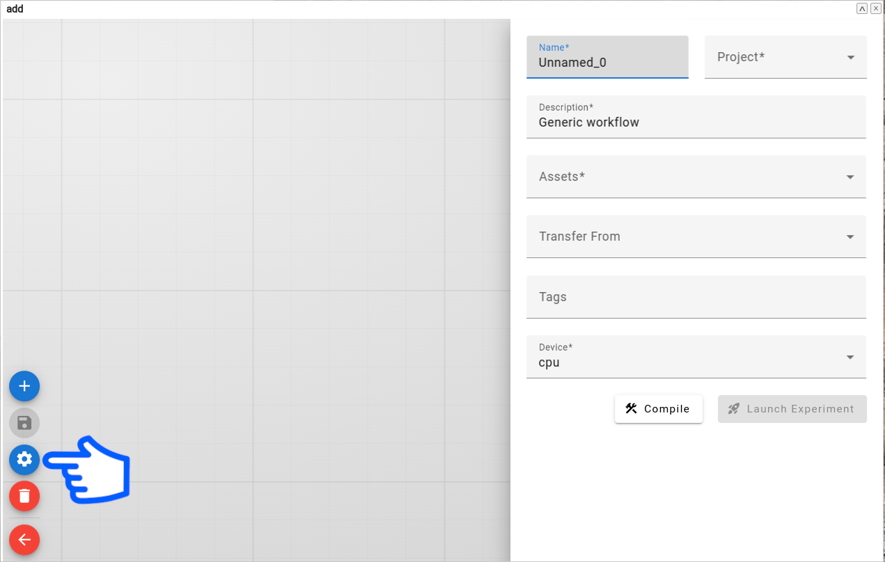The image size is (885, 562).
Task: Open the Device dropdown showing cpu
Action: coord(849,357)
